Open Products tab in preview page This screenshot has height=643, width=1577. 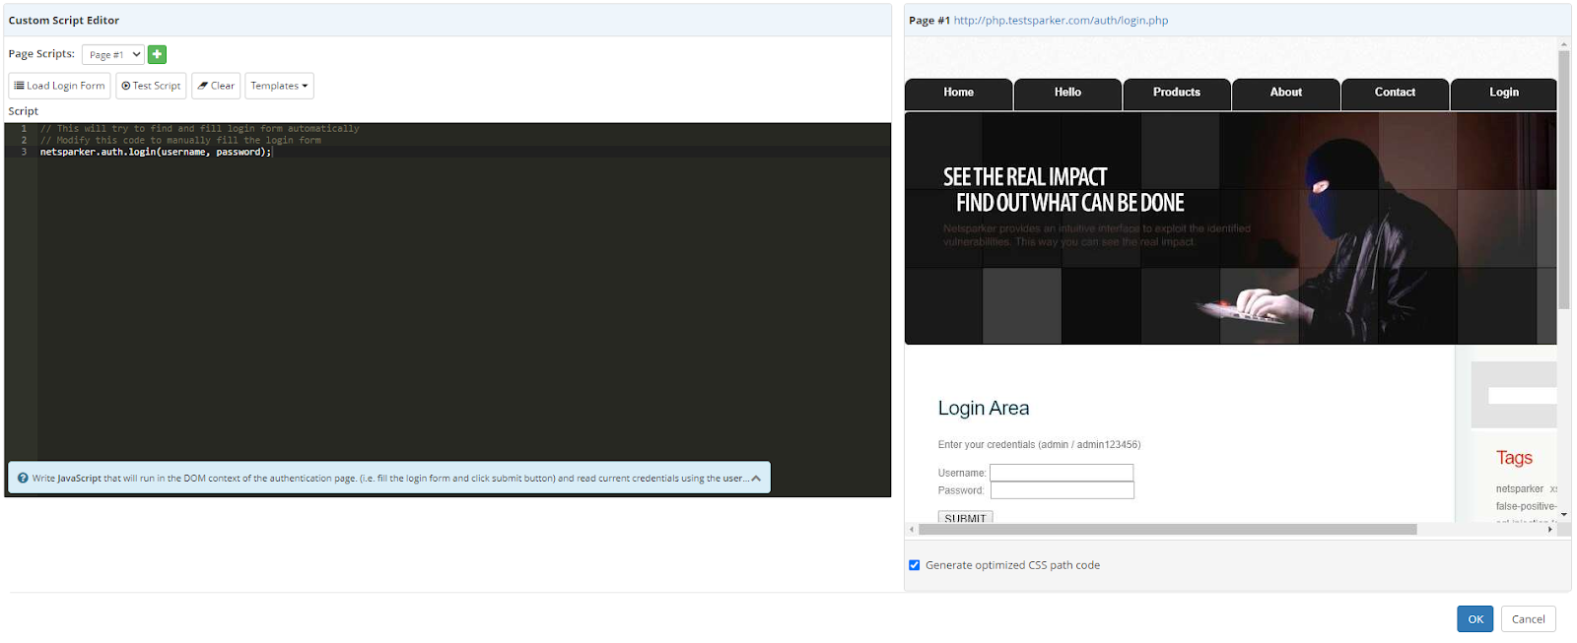tap(1177, 93)
